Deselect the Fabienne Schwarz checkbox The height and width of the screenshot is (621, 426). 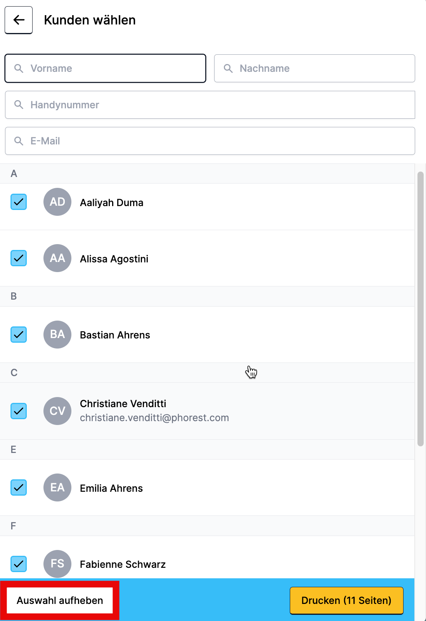pos(19,564)
